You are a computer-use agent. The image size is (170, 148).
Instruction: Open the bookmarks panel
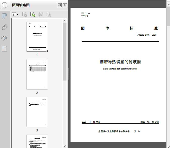tap(4, 16)
